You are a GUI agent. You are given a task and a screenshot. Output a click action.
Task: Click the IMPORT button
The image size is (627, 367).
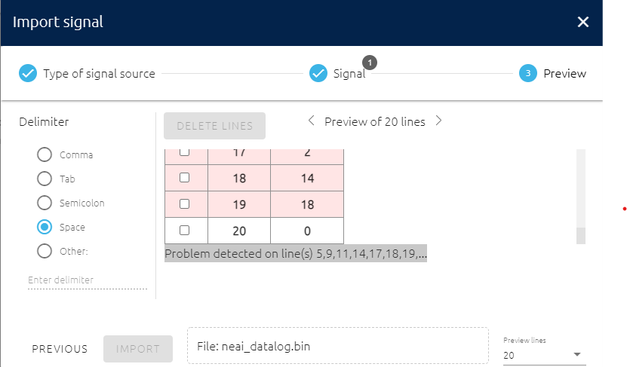click(138, 349)
